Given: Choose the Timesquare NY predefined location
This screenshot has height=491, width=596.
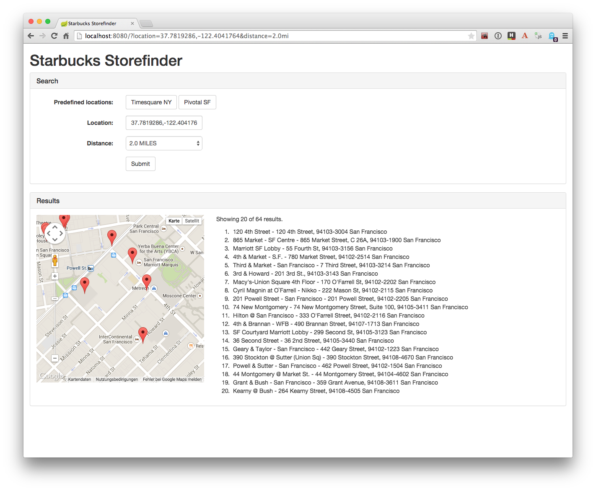Looking at the screenshot, I should (151, 102).
